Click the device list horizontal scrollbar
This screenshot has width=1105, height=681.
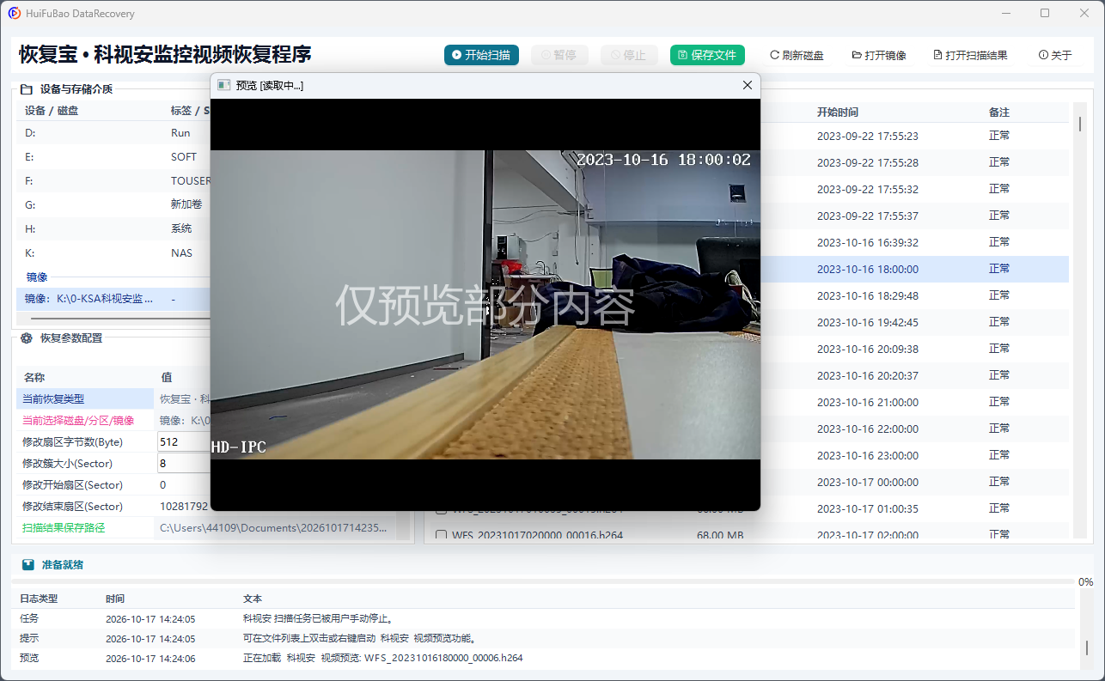(x=120, y=318)
